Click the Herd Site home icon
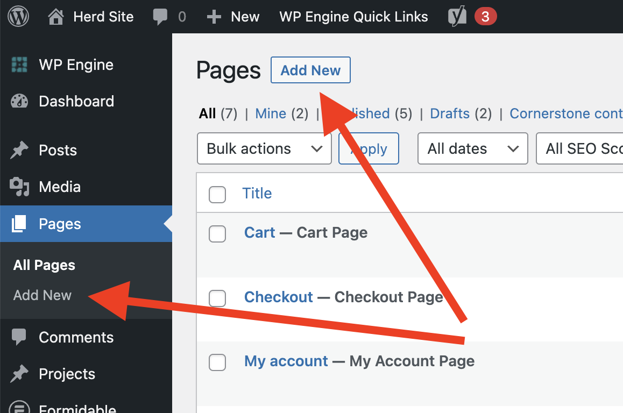The height and width of the screenshot is (413, 623). point(56,17)
